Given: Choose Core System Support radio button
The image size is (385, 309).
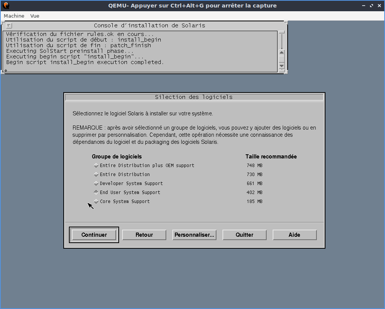Looking at the screenshot, I should point(96,202).
